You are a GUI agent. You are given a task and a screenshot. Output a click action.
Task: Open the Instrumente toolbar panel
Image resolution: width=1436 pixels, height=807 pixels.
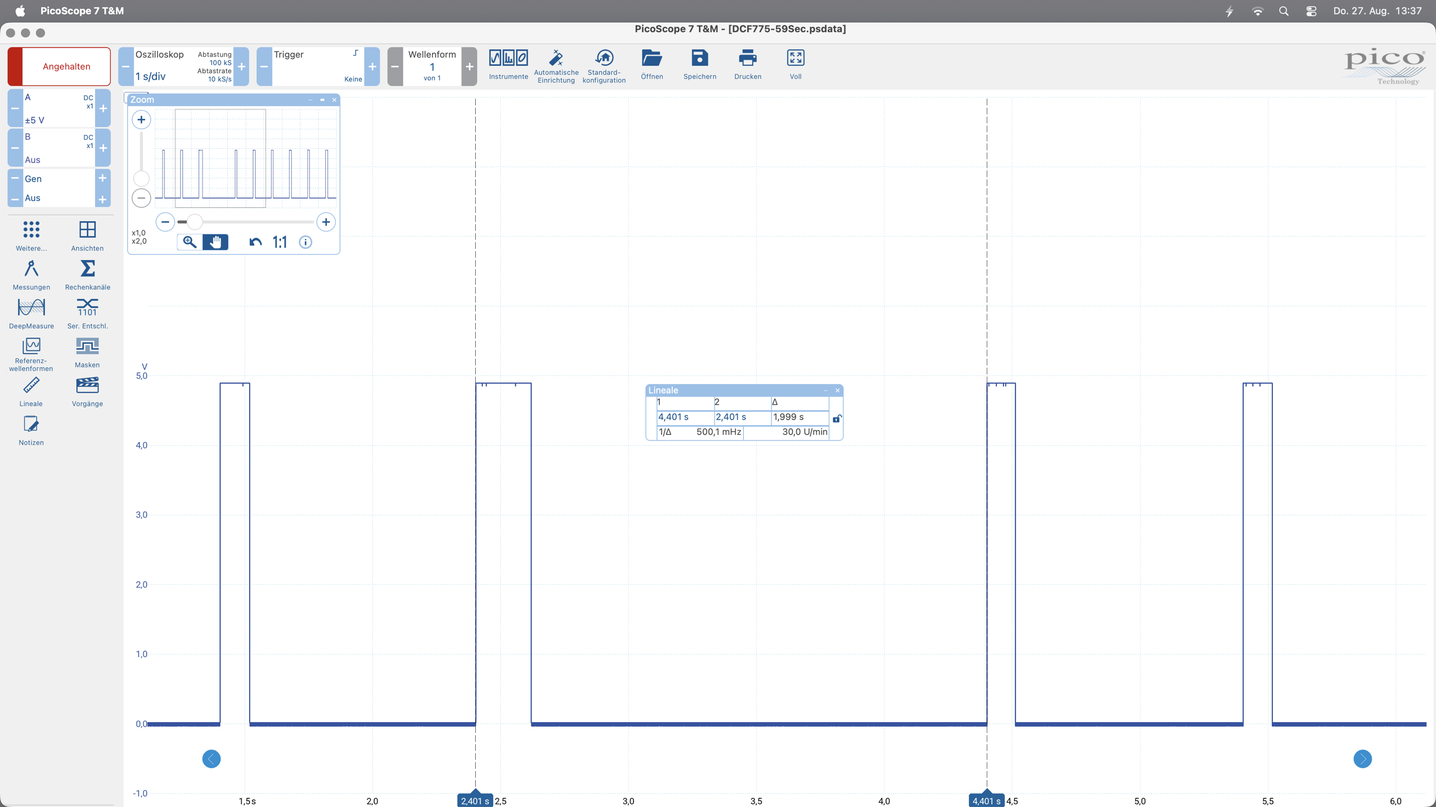[508, 65]
